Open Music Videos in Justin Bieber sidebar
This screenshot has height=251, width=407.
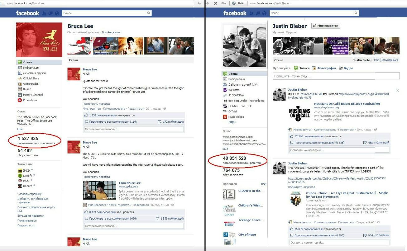(236, 117)
